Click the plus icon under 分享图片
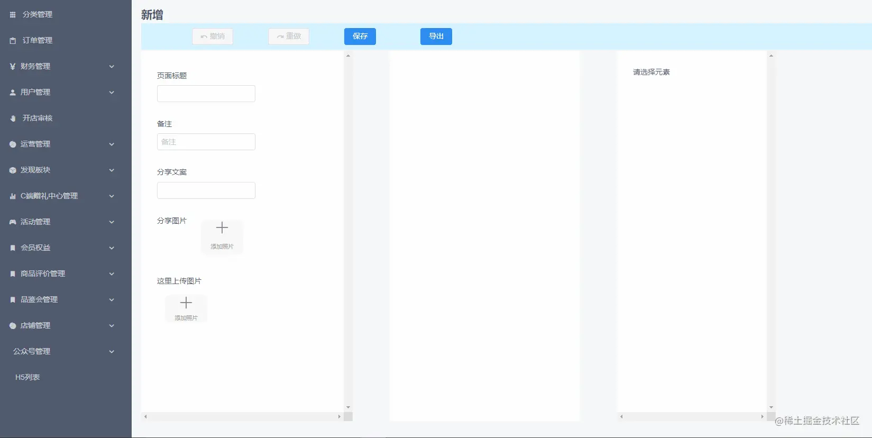The height and width of the screenshot is (438, 872). point(222,228)
